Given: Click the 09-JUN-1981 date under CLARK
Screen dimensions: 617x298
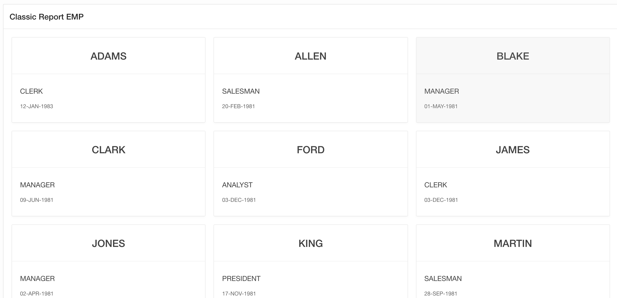Looking at the screenshot, I should [37, 200].
